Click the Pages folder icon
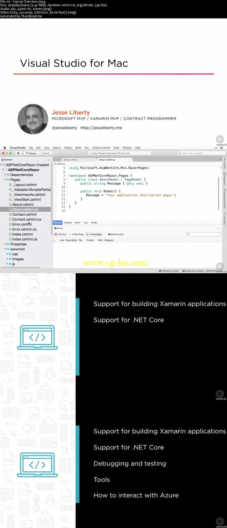 (x=8, y=180)
